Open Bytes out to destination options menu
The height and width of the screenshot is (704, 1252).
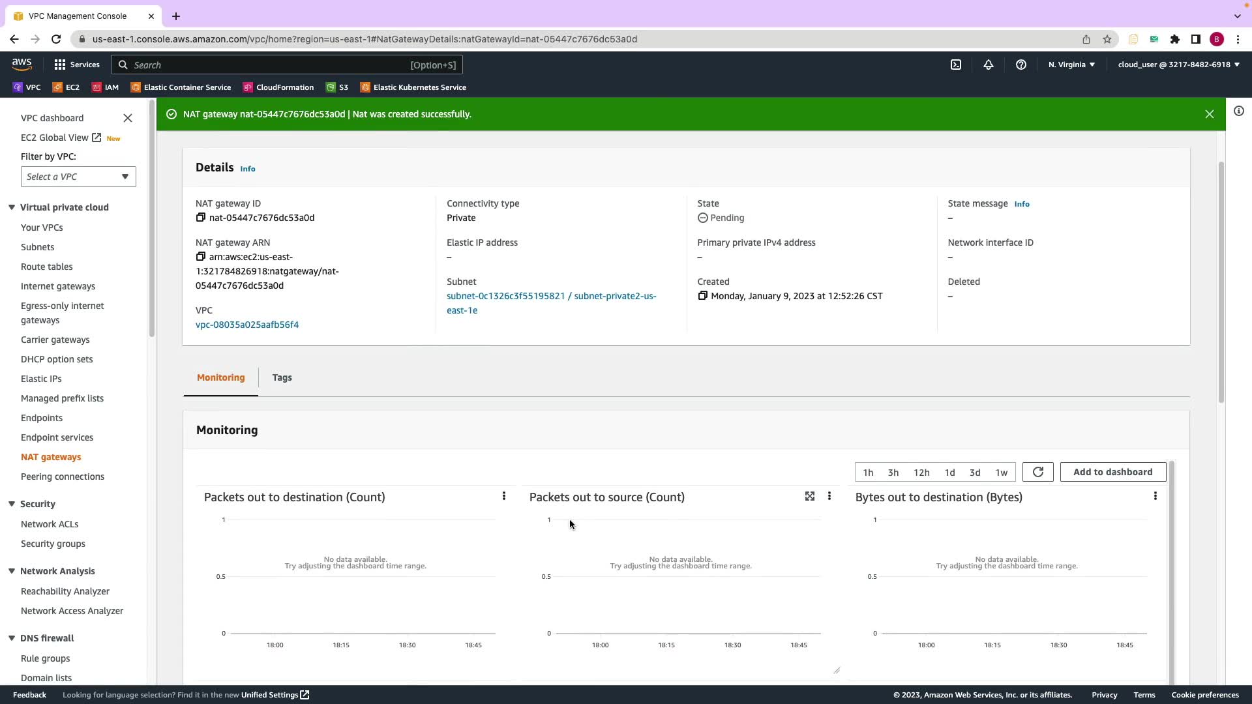(x=1155, y=497)
